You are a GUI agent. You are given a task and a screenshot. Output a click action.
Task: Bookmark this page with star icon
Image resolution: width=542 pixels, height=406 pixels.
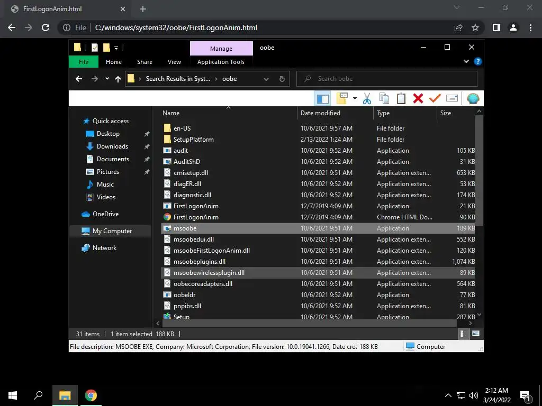pyautogui.click(x=475, y=27)
